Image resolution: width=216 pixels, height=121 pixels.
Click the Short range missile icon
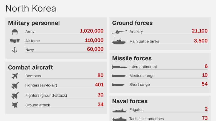point(118,85)
